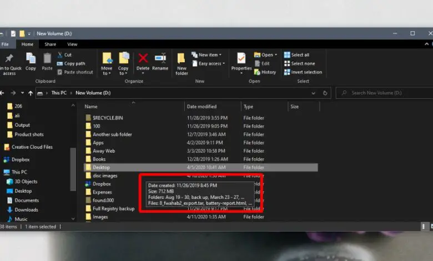Click the quick access Properties checkmark icon in title bar

tap(13, 33)
